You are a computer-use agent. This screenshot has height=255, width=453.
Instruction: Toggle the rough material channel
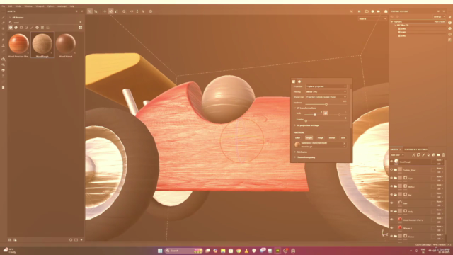pos(321,138)
